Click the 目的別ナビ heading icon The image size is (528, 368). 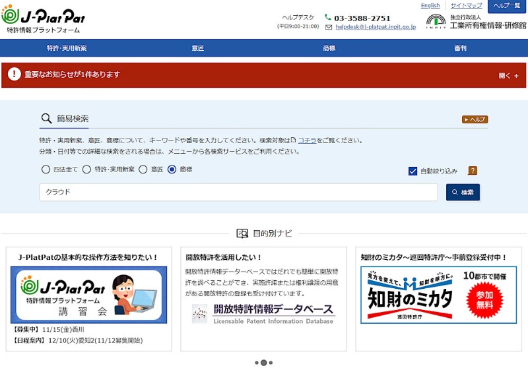point(242,233)
